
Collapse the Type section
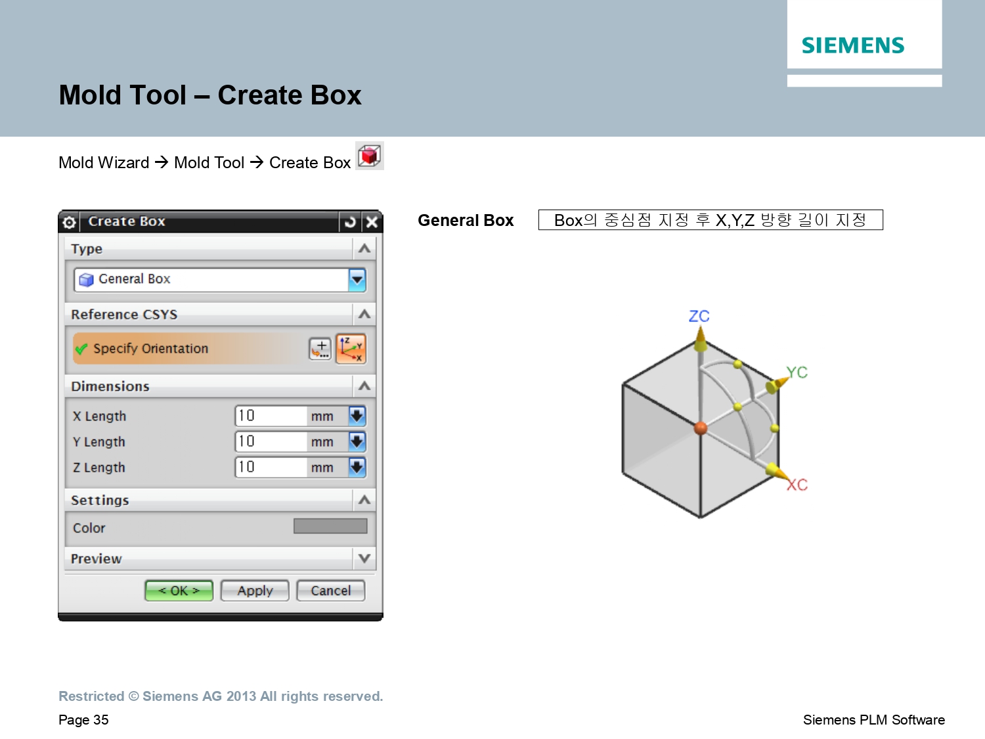364,248
